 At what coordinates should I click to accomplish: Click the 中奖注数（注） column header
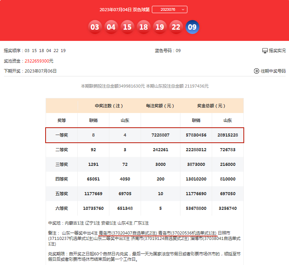coord(109,106)
